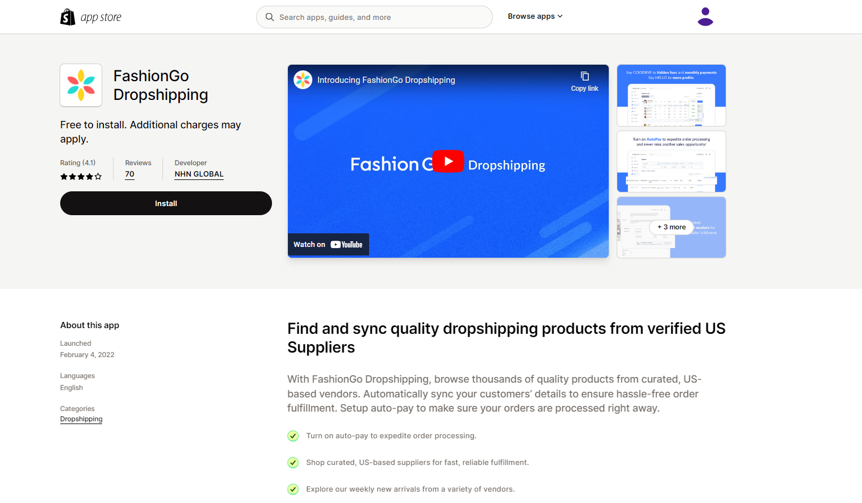This screenshot has height=503, width=862.
Task: Click the About this app heading
Action: coord(90,325)
